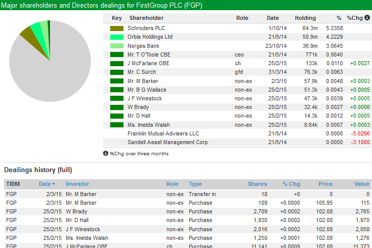Screen dimensions: 372x248
Task: Click percentage 5.3358 for Schroders
Action: tap(334, 28)
